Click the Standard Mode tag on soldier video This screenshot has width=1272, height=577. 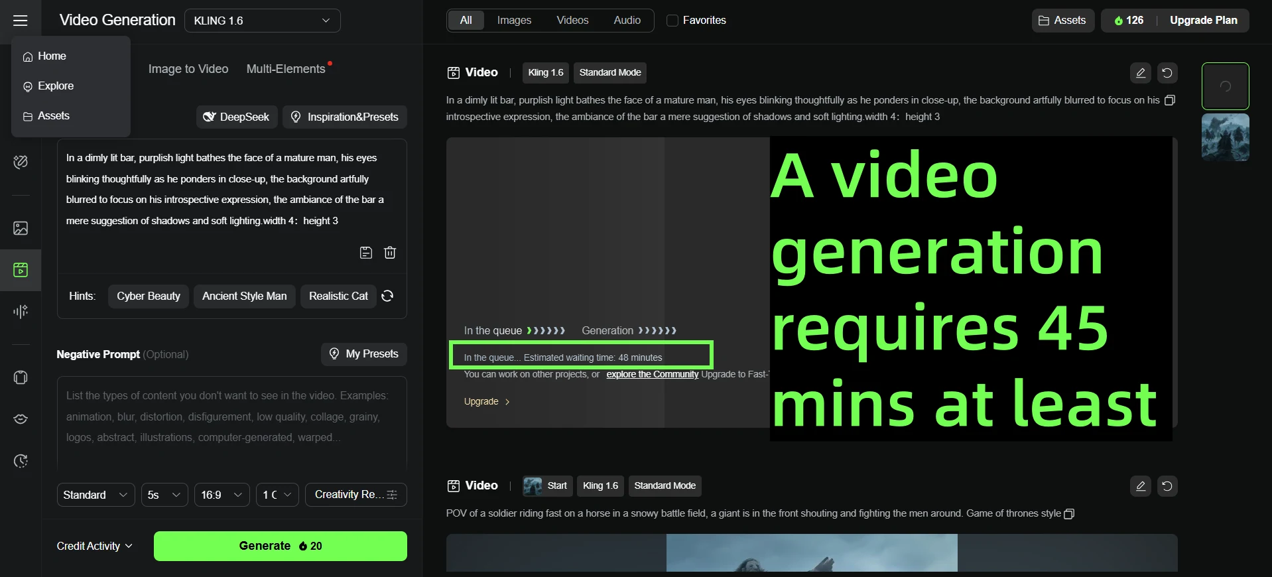pyautogui.click(x=665, y=486)
